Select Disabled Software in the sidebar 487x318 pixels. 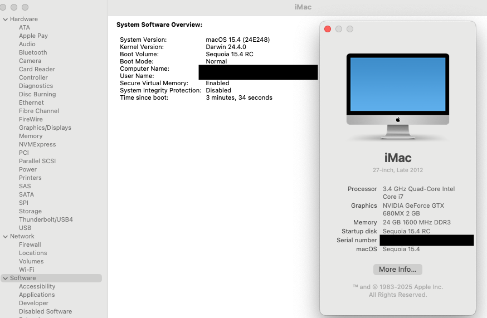tap(45, 311)
